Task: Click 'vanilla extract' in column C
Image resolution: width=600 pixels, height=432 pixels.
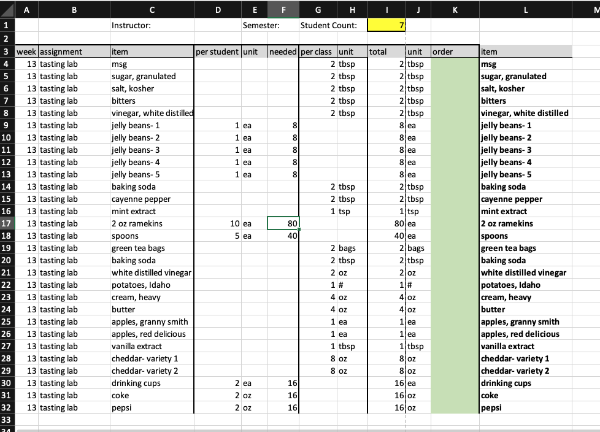Action: 152,346
